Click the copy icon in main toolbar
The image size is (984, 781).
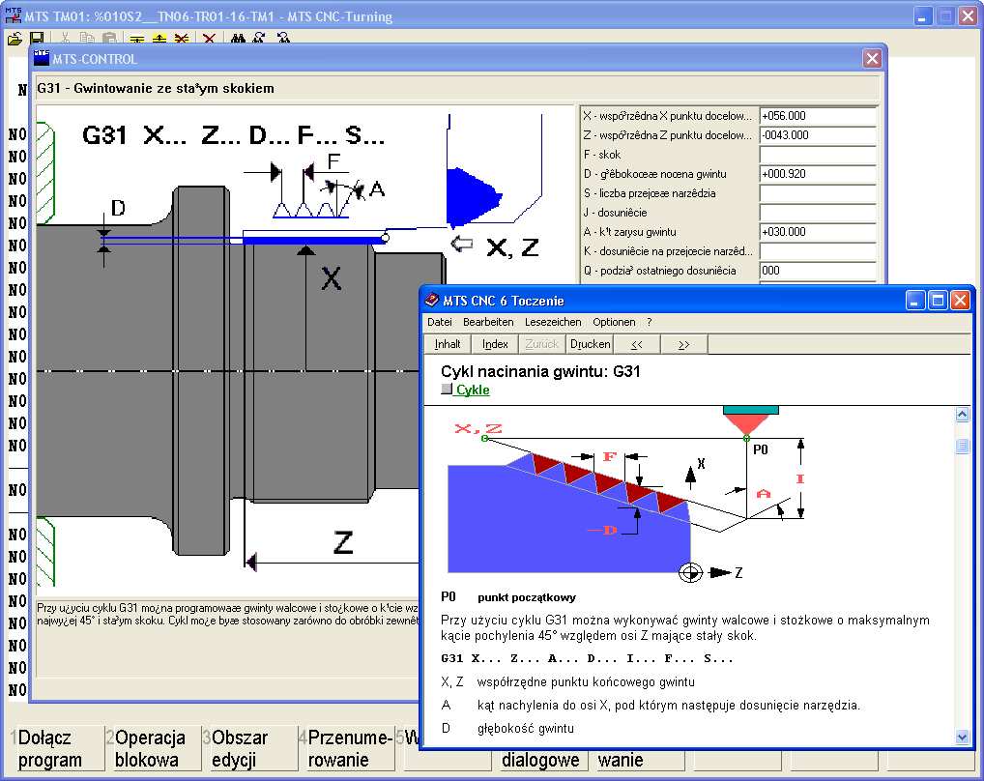tap(87, 39)
